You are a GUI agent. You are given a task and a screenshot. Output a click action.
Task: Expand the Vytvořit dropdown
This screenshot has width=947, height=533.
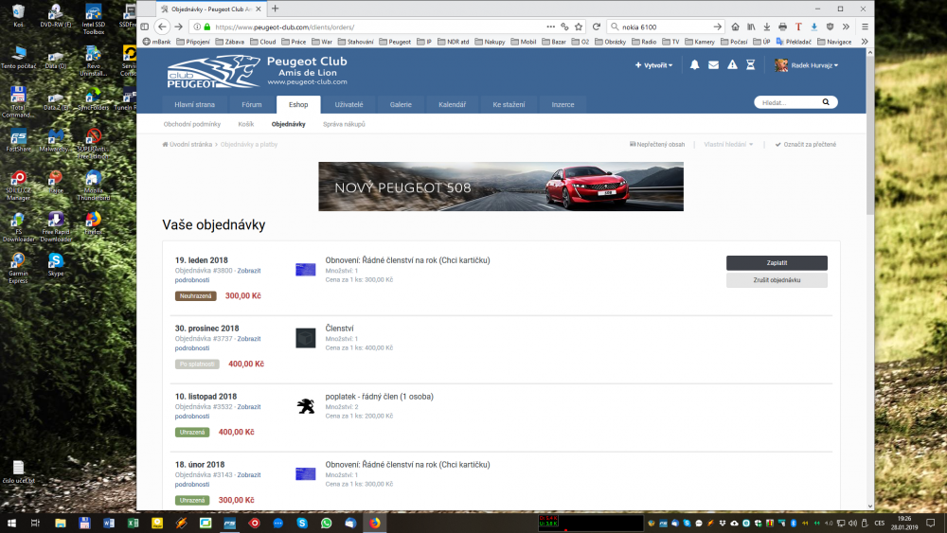click(x=653, y=65)
